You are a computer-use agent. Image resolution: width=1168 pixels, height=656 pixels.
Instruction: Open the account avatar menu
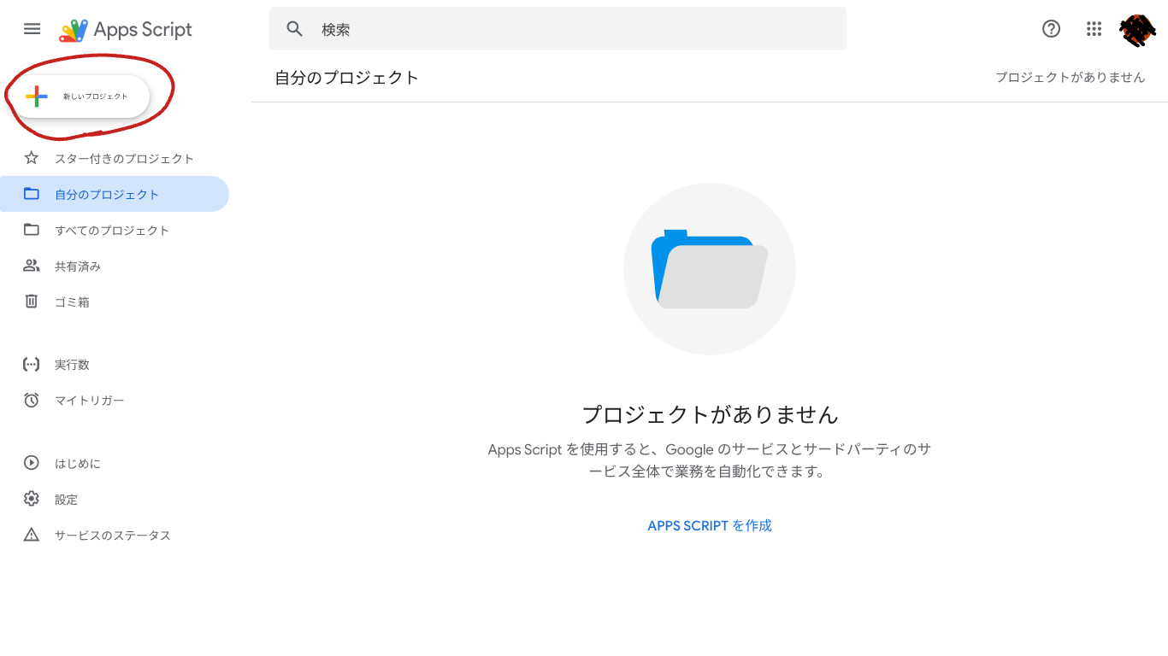[x=1137, y=30]
